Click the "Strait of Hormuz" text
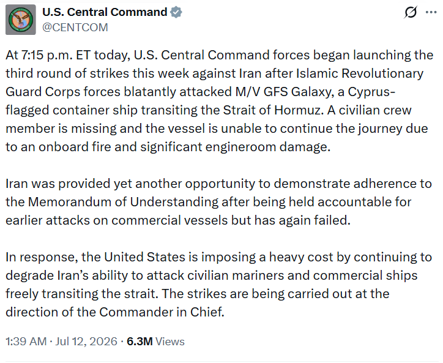443x363 pixels. pyautogui.click(x=273, y=110)
